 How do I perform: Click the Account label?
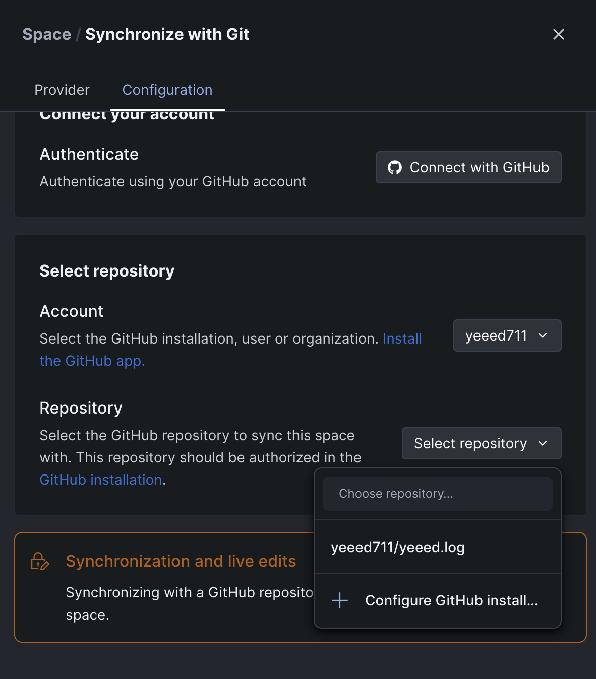[x=72, y=311]
